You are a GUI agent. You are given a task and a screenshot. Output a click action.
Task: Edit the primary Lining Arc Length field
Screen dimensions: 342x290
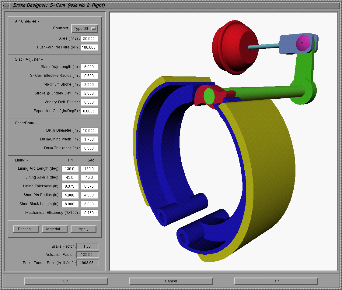click(70, 169)
